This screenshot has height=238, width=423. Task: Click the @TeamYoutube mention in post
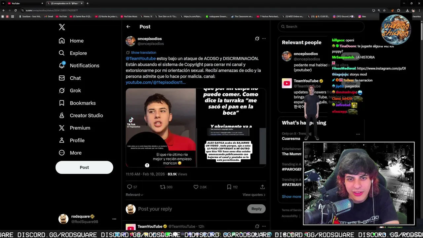point(141,59)
